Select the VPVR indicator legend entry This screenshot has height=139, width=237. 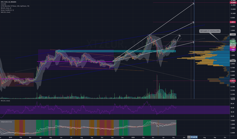(15, 6)
